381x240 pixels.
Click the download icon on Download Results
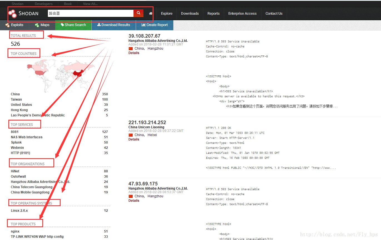[x=99, y=25]
